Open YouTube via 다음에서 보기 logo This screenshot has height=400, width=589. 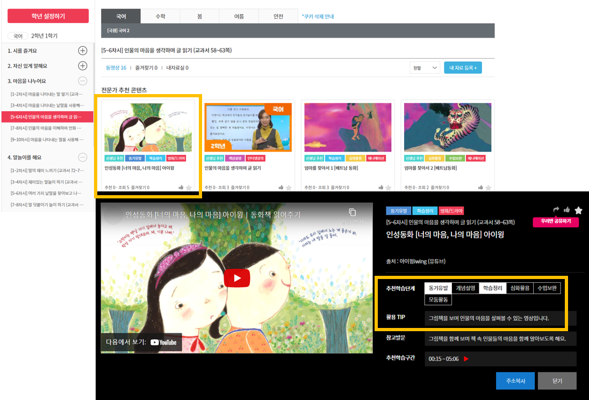pos(163,342)
